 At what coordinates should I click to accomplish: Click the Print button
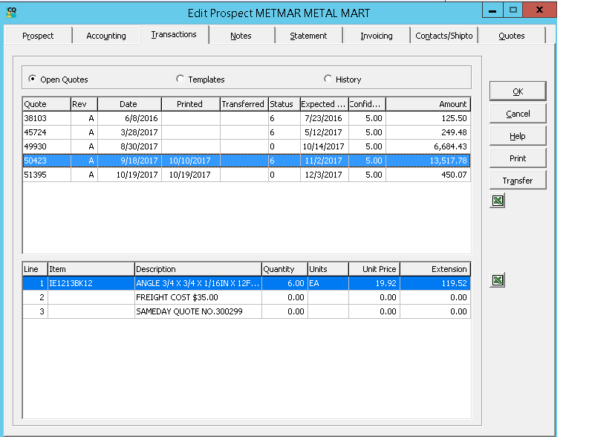[518, 158]
